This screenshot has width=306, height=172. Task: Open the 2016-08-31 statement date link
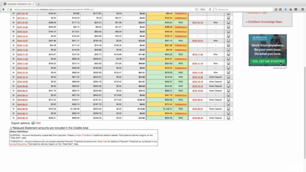click(22, 104)
